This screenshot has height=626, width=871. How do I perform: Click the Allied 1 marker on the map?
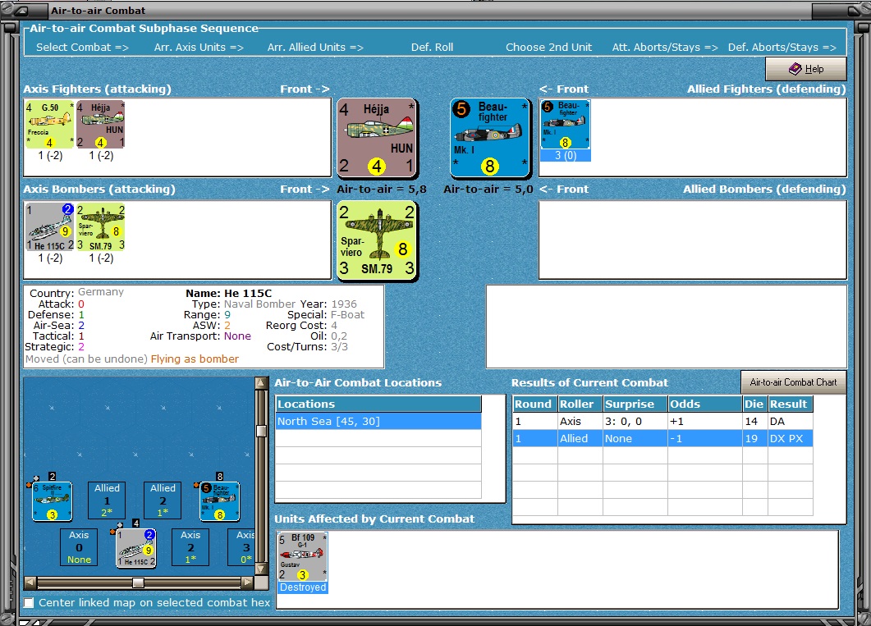pyautogui.click(x=107, y=500)
